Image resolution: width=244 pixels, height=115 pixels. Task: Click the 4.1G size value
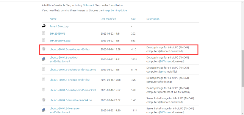(134, 49)
